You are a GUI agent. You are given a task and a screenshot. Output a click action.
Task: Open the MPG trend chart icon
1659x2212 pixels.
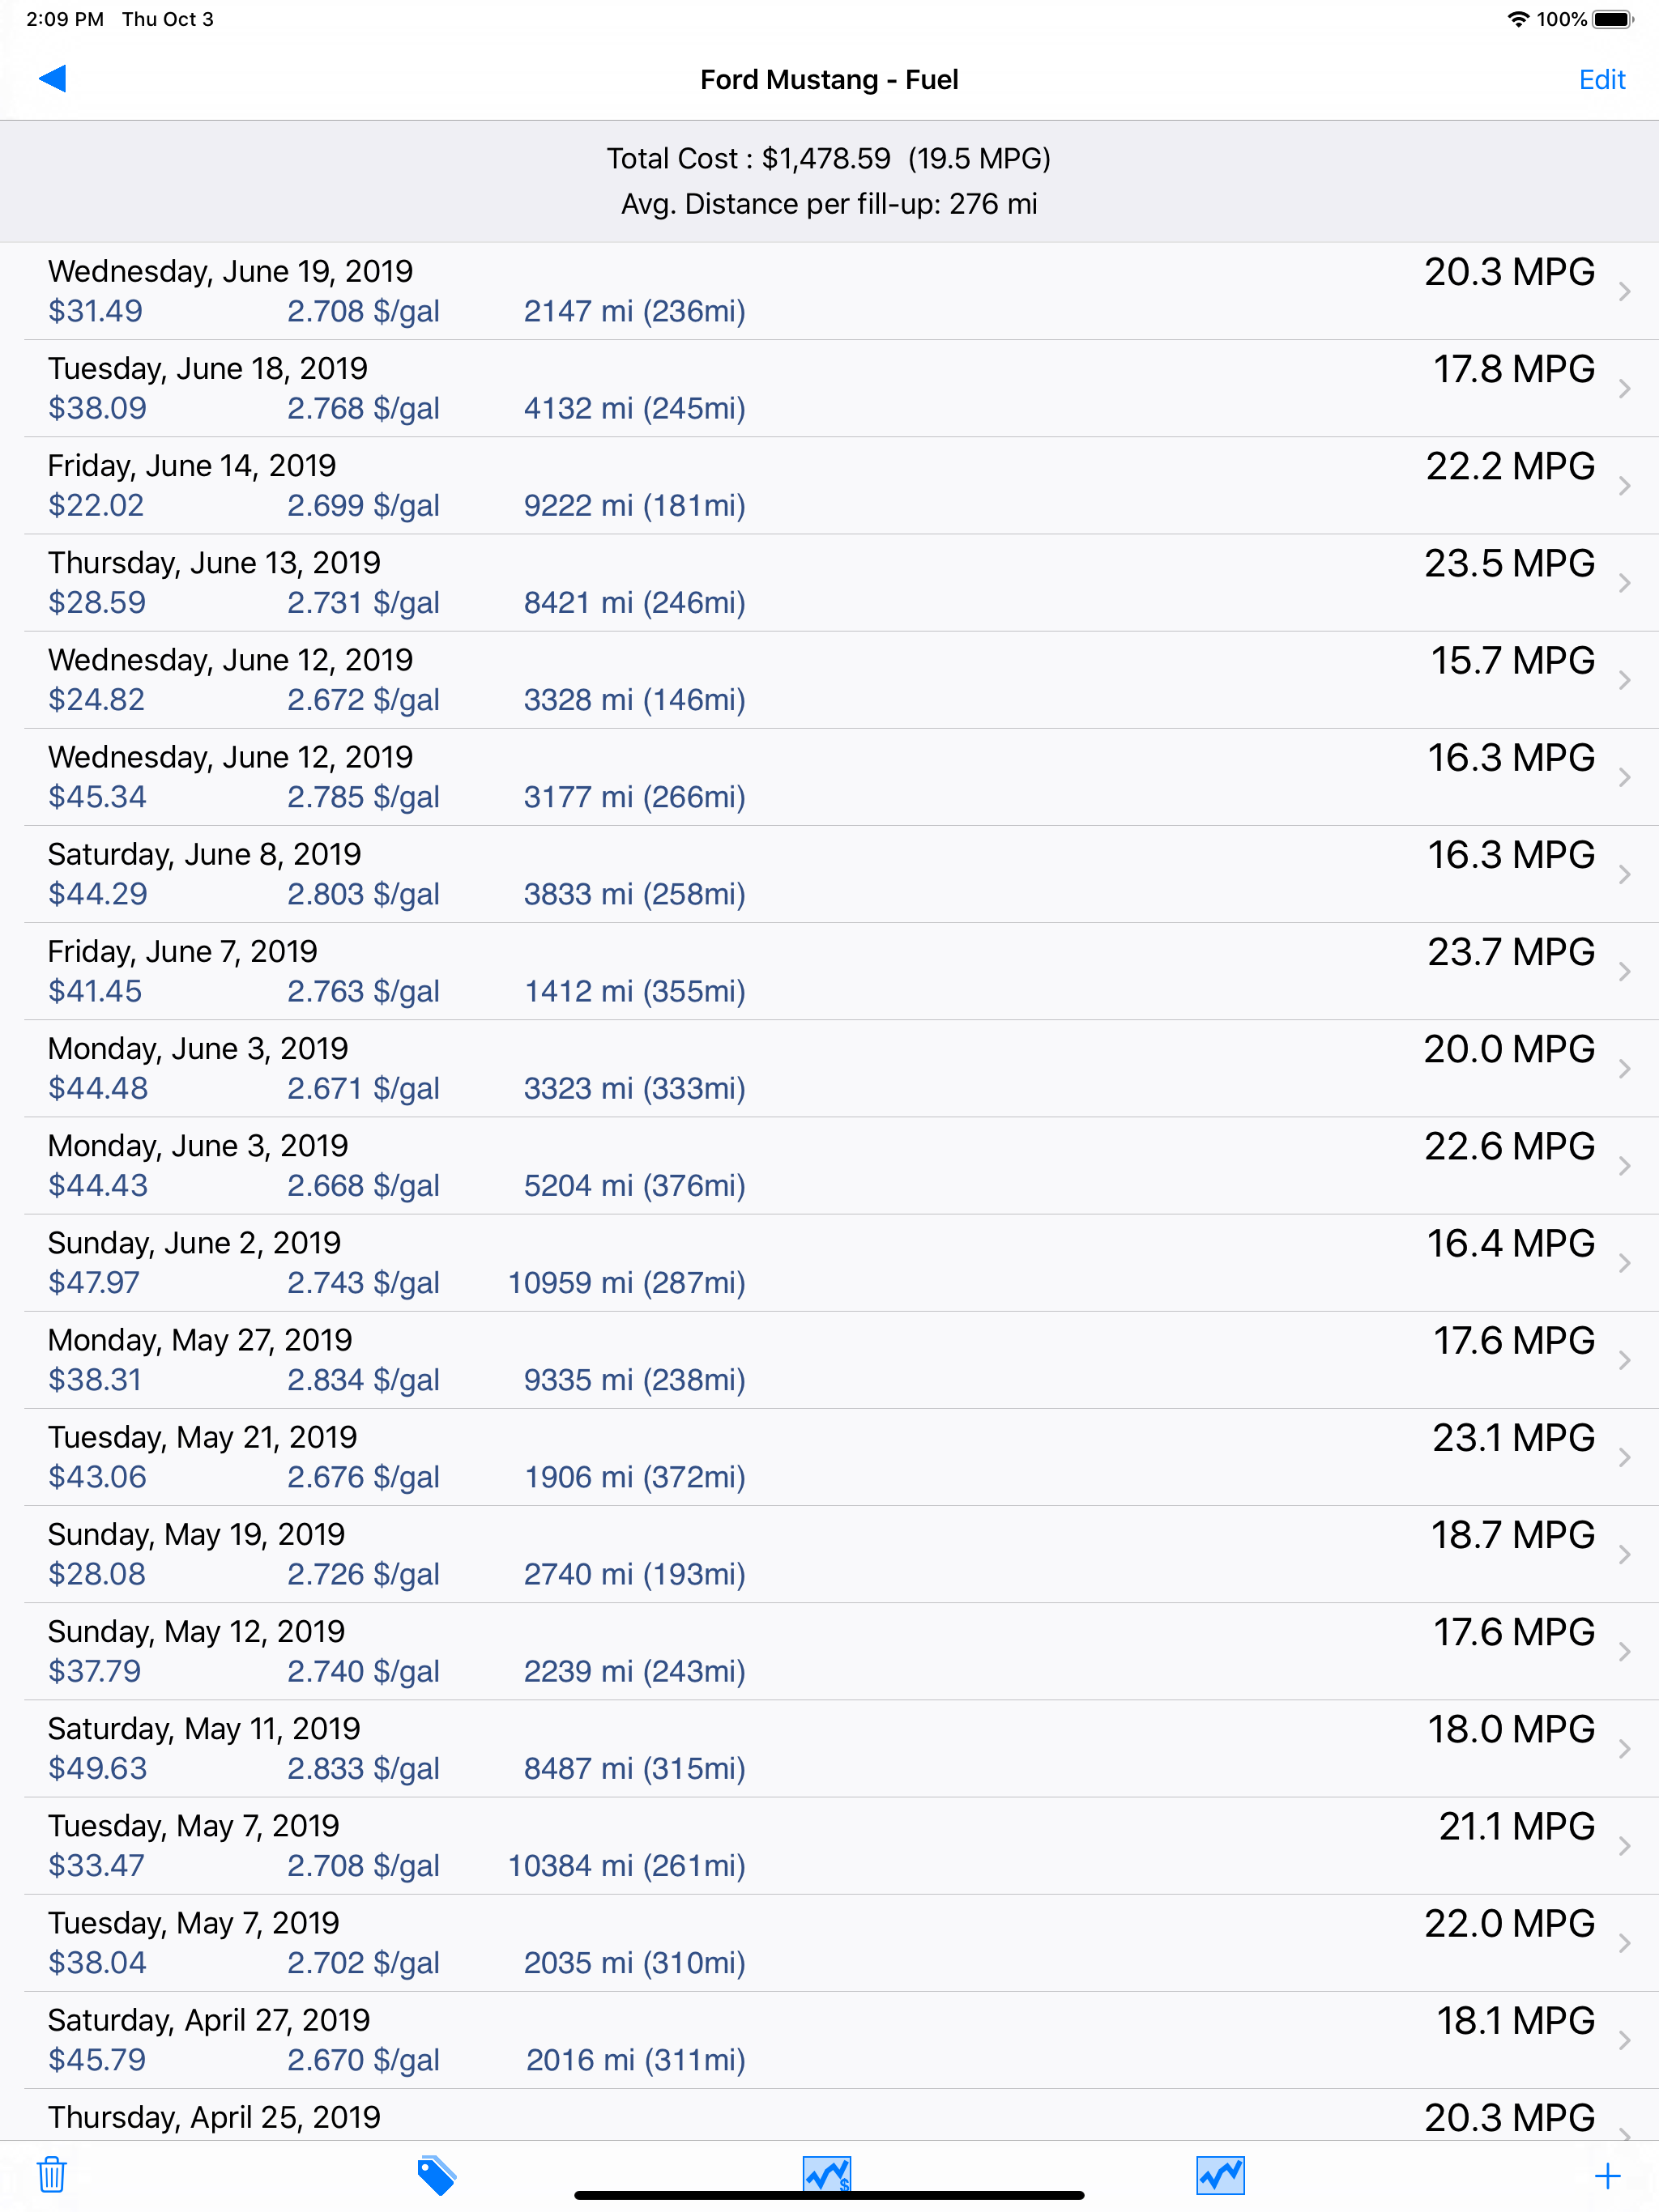pos(1220,2175)
